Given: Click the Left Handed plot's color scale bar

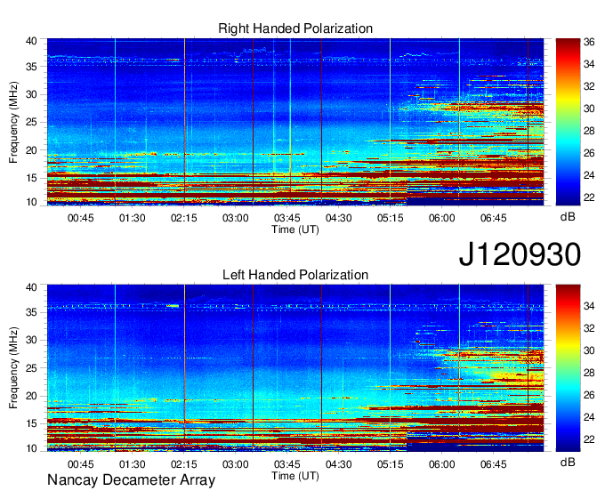Looking at the screenshot, I should [568, 368].
